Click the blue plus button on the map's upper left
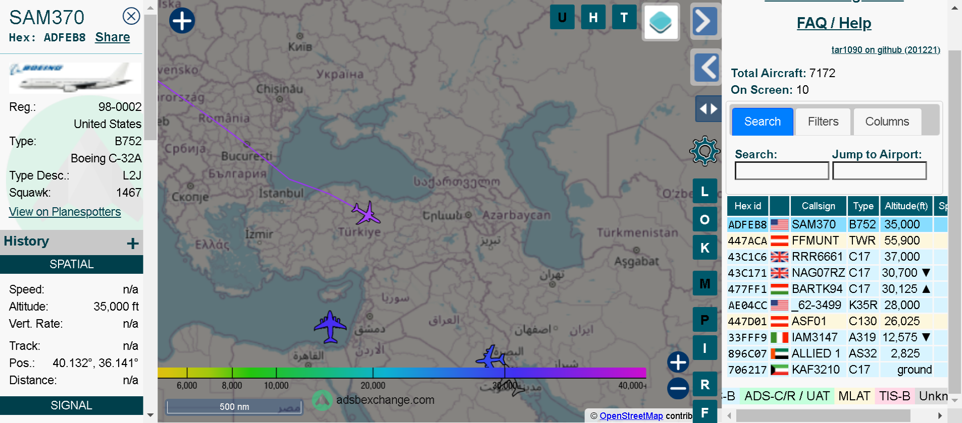 [x=182, y=21]
